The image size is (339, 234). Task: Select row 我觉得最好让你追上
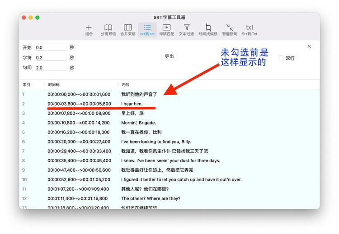(169, 170)
